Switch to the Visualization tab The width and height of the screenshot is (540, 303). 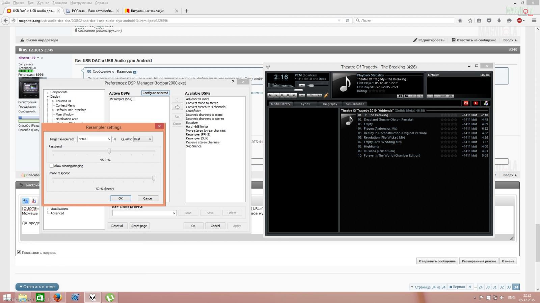[355, 104]
